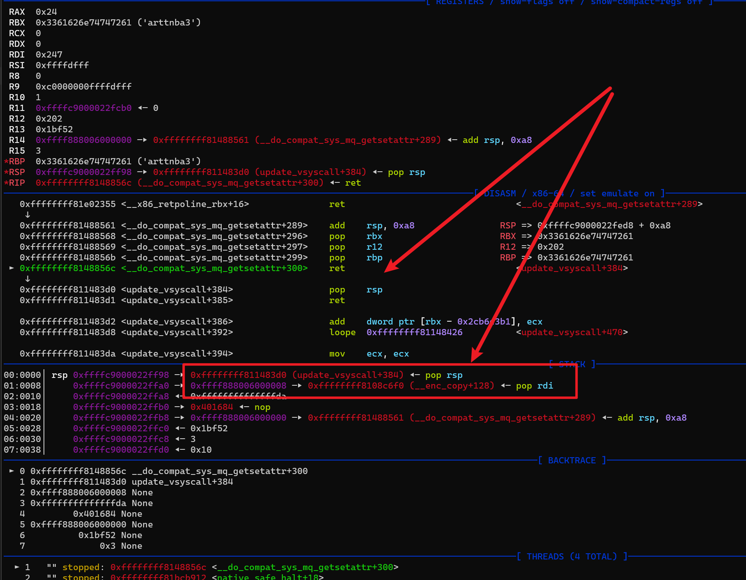Select stack value 0x401684 nop
The image size is (746, 580).
[230, 407]
